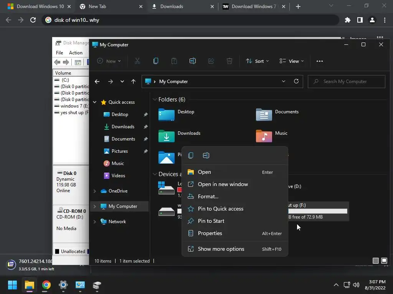Choose Pin to Start
393x294 pixels.
[234, 221]
